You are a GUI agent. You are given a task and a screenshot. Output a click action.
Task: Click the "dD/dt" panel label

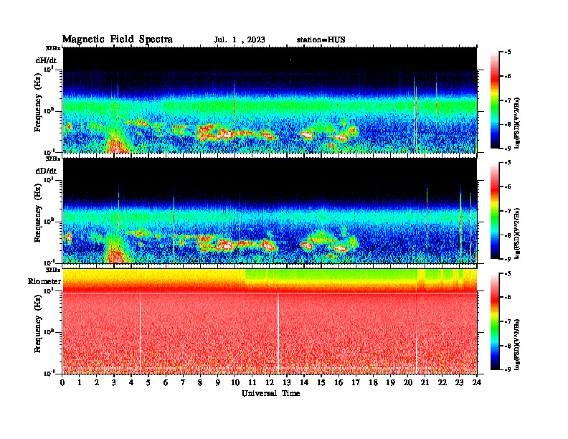point(46,171)
